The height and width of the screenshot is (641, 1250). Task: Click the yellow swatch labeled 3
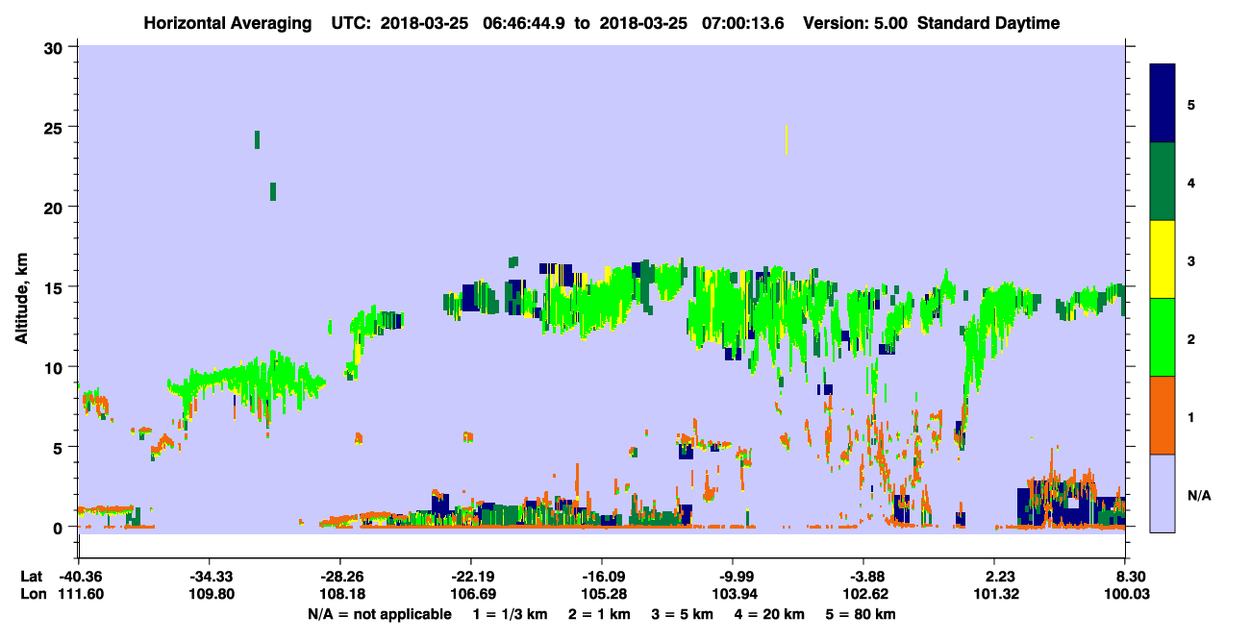coord(1162,259)
